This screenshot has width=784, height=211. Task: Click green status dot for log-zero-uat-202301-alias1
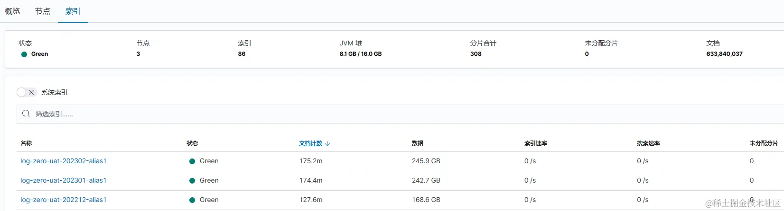(192, 181)
